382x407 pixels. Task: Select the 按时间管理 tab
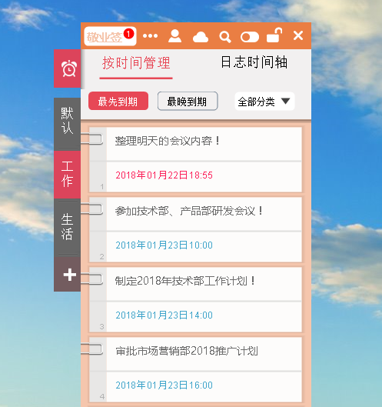point(136,63)
